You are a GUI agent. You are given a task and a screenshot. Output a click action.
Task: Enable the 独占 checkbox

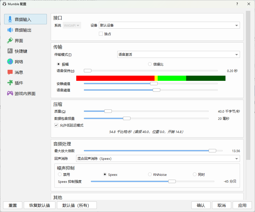tap(101, 34)
